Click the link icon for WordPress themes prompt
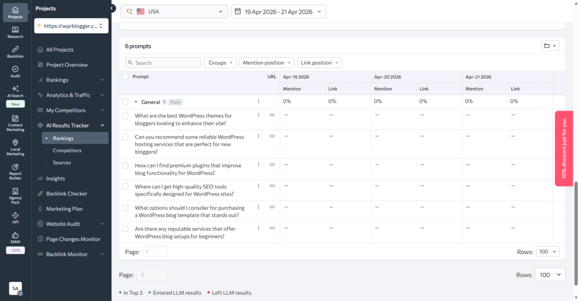 point(272,115)
